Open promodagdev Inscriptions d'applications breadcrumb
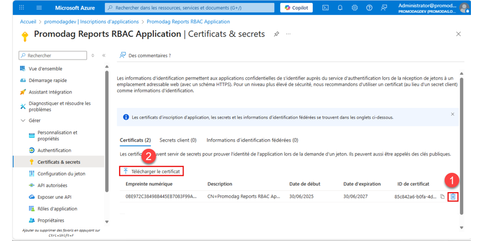Image resolution: width=483 pixels, height=241 pixels. (x=92, y=22)
